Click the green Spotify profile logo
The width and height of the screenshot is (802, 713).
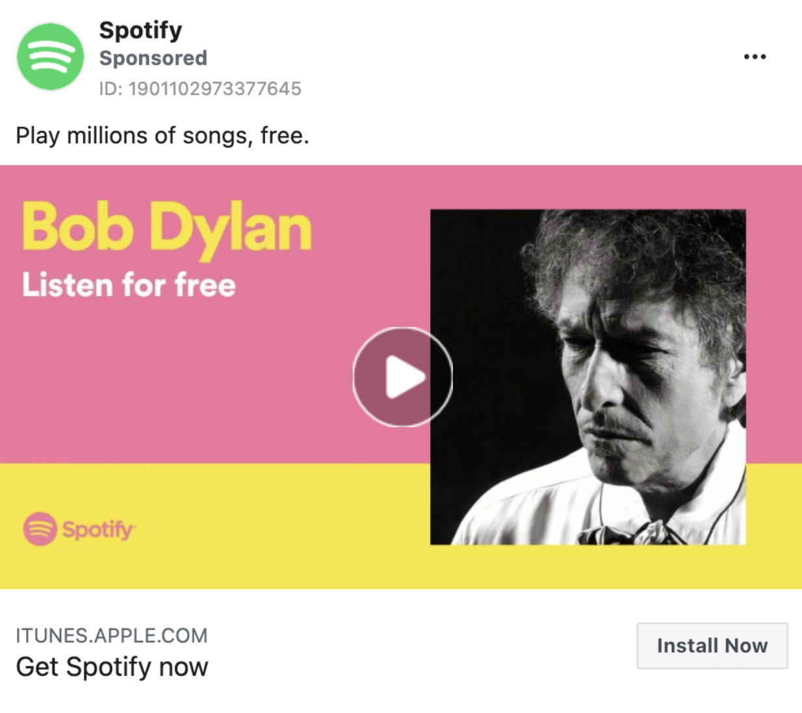pos(50,56)
